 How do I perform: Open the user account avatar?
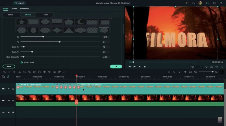200,3
